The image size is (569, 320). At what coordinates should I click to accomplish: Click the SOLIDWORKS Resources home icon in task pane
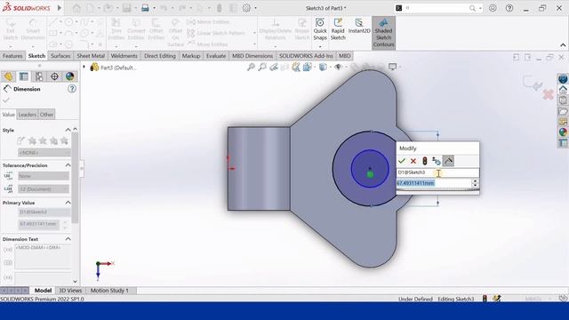[563, 89]
